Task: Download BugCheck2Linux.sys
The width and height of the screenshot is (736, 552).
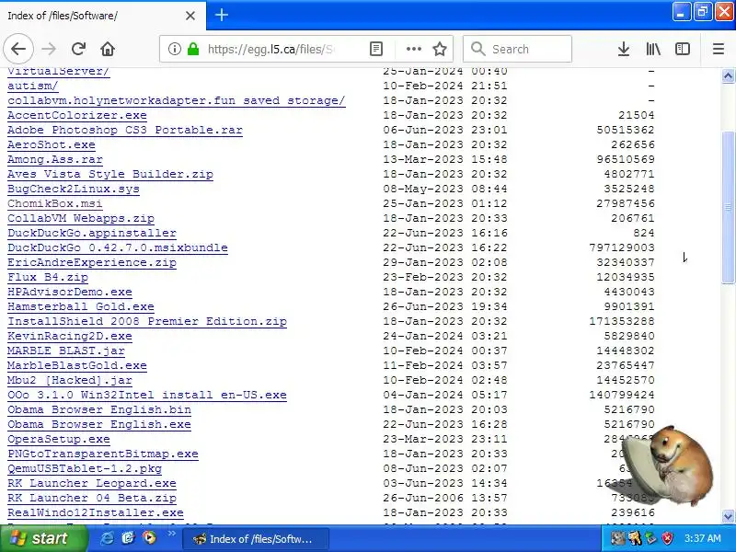Action: click(x=74, y=189)
